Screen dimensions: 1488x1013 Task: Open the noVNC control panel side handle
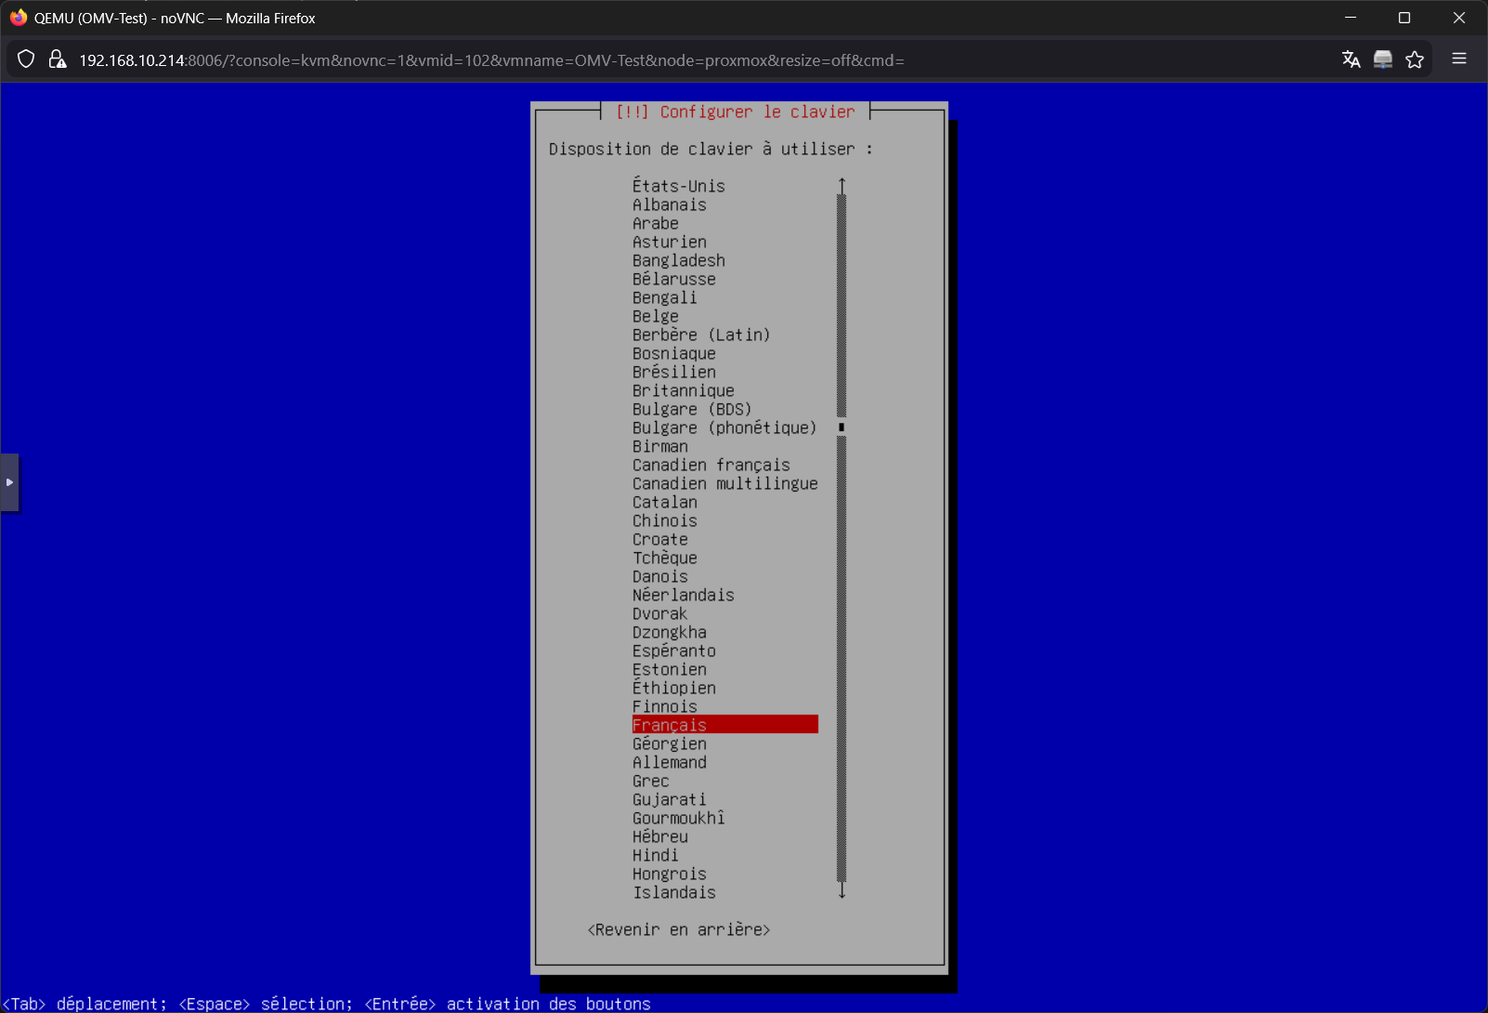pos(9,482)
